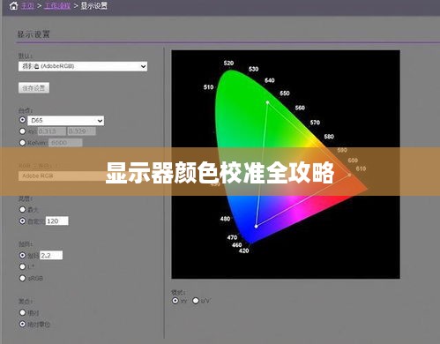This screenshot has width=440, height=344.
Task: Select the xy white point radio button
Action: 22,131
